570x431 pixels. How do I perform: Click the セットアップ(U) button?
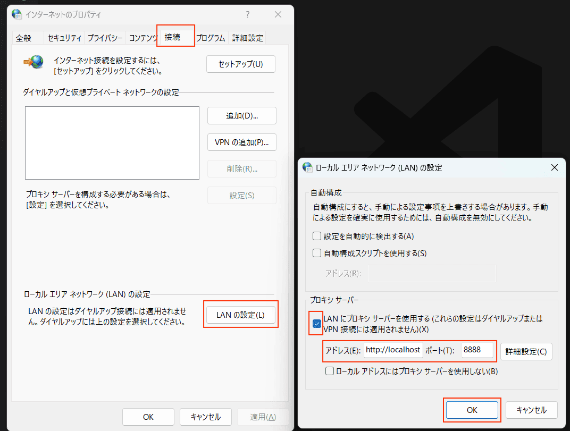[x=241, y=64]
